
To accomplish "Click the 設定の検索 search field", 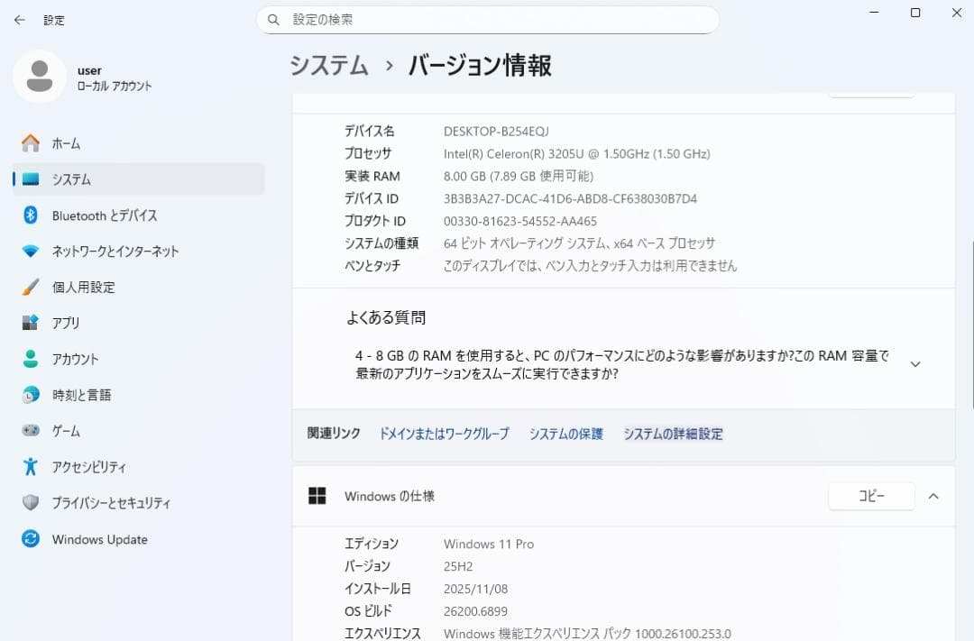I will [488, 20].
